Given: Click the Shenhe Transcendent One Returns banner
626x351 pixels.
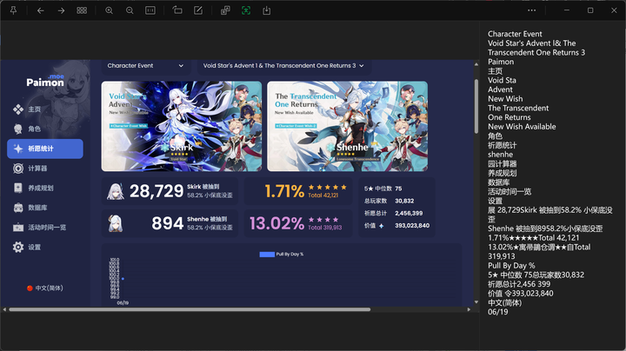Looking at the screenshot, I should coord(347,127).
